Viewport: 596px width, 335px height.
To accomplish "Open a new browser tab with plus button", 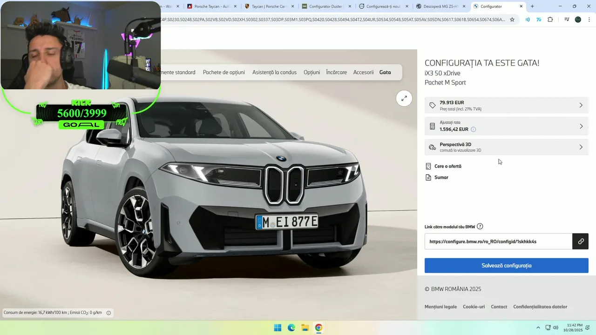I will 532,7.
